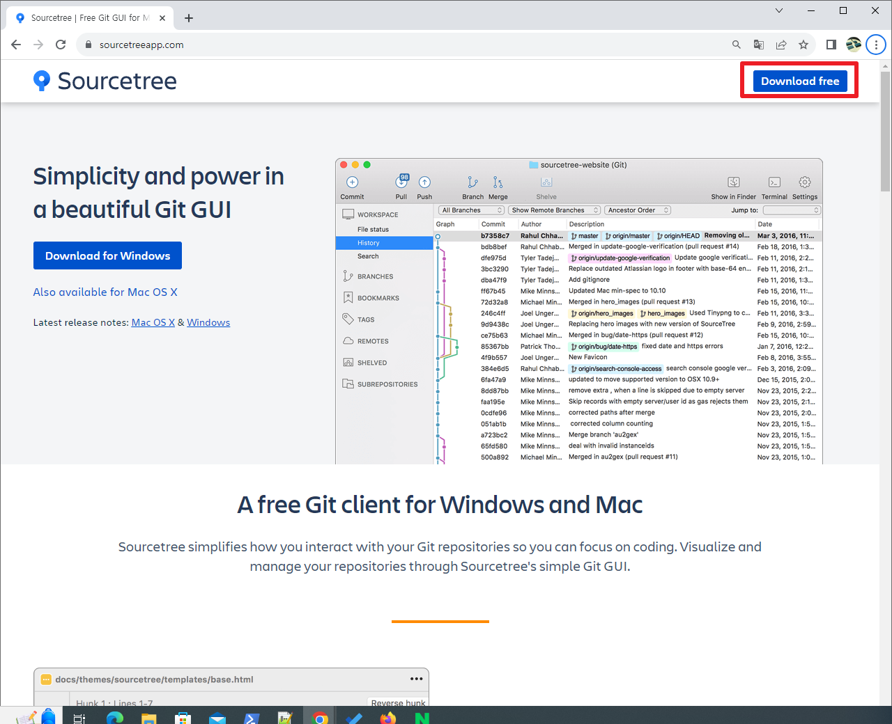The width and height of the screenshot is (892, 724).
Task: Open Mac OS X release notes link
Action: tap(153, 322)
